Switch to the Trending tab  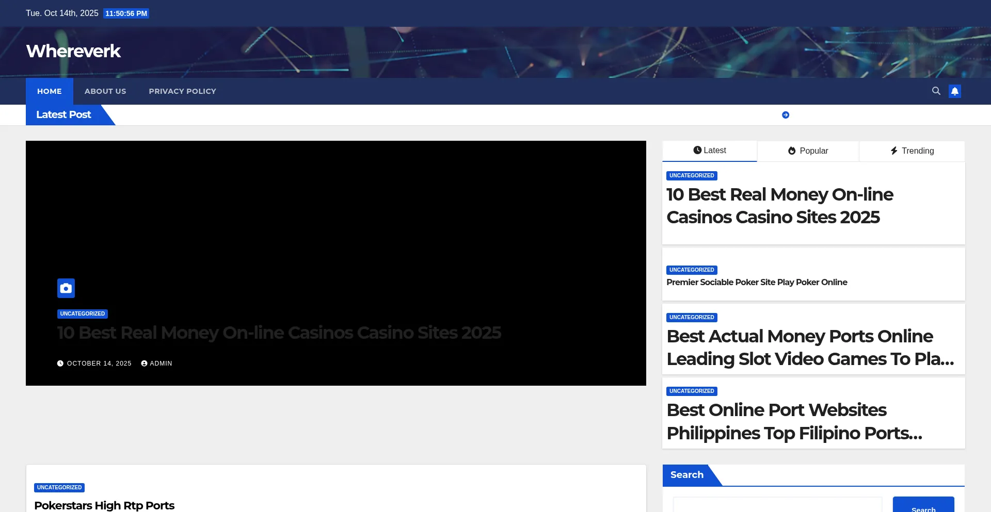point(912,151)
